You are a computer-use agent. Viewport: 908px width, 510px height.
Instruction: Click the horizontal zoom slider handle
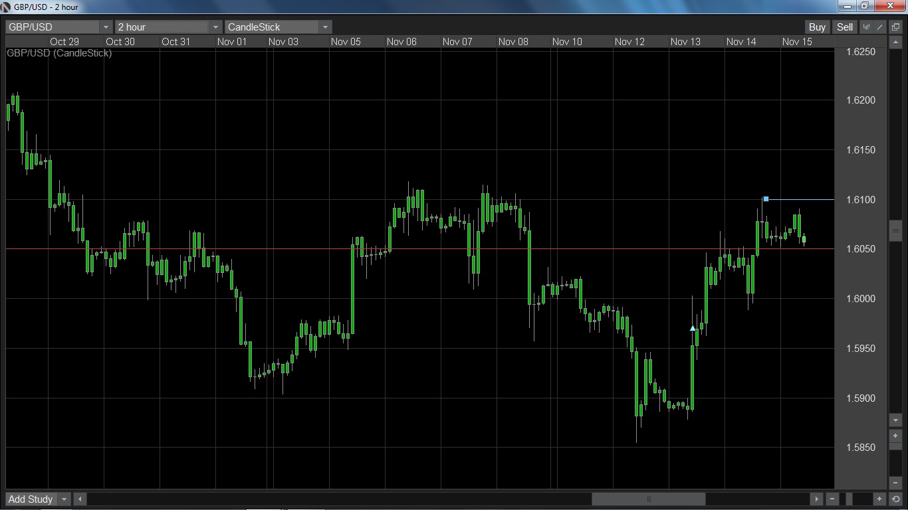pos(849,499)
